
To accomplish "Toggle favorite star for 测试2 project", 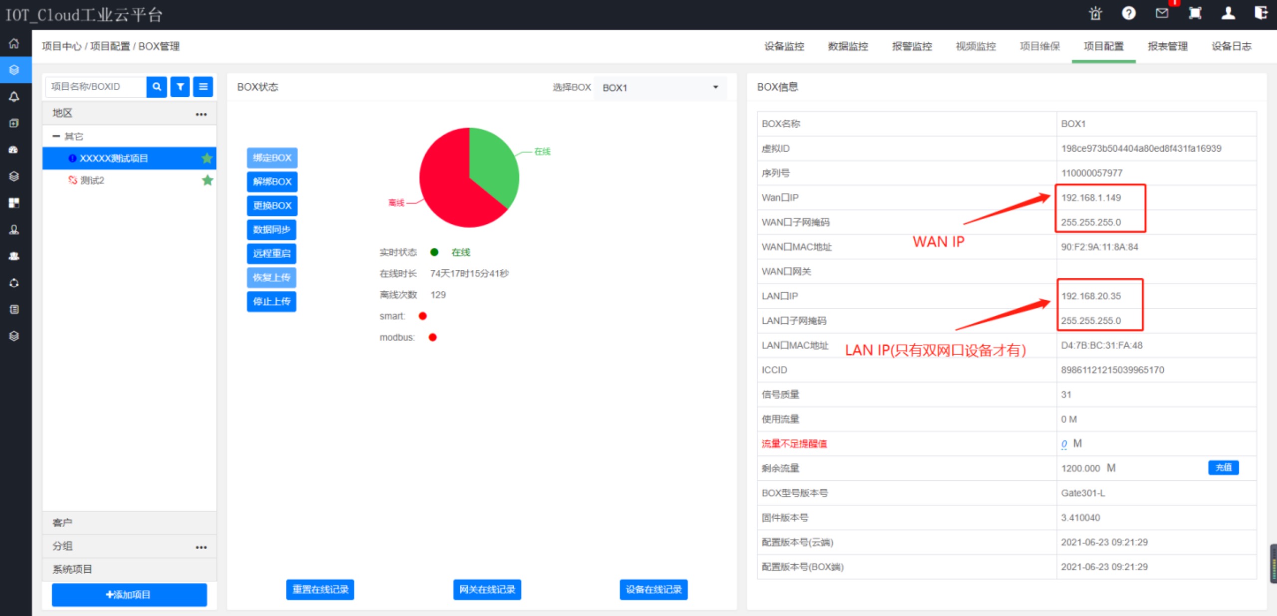I will click(x=207, y=181).
